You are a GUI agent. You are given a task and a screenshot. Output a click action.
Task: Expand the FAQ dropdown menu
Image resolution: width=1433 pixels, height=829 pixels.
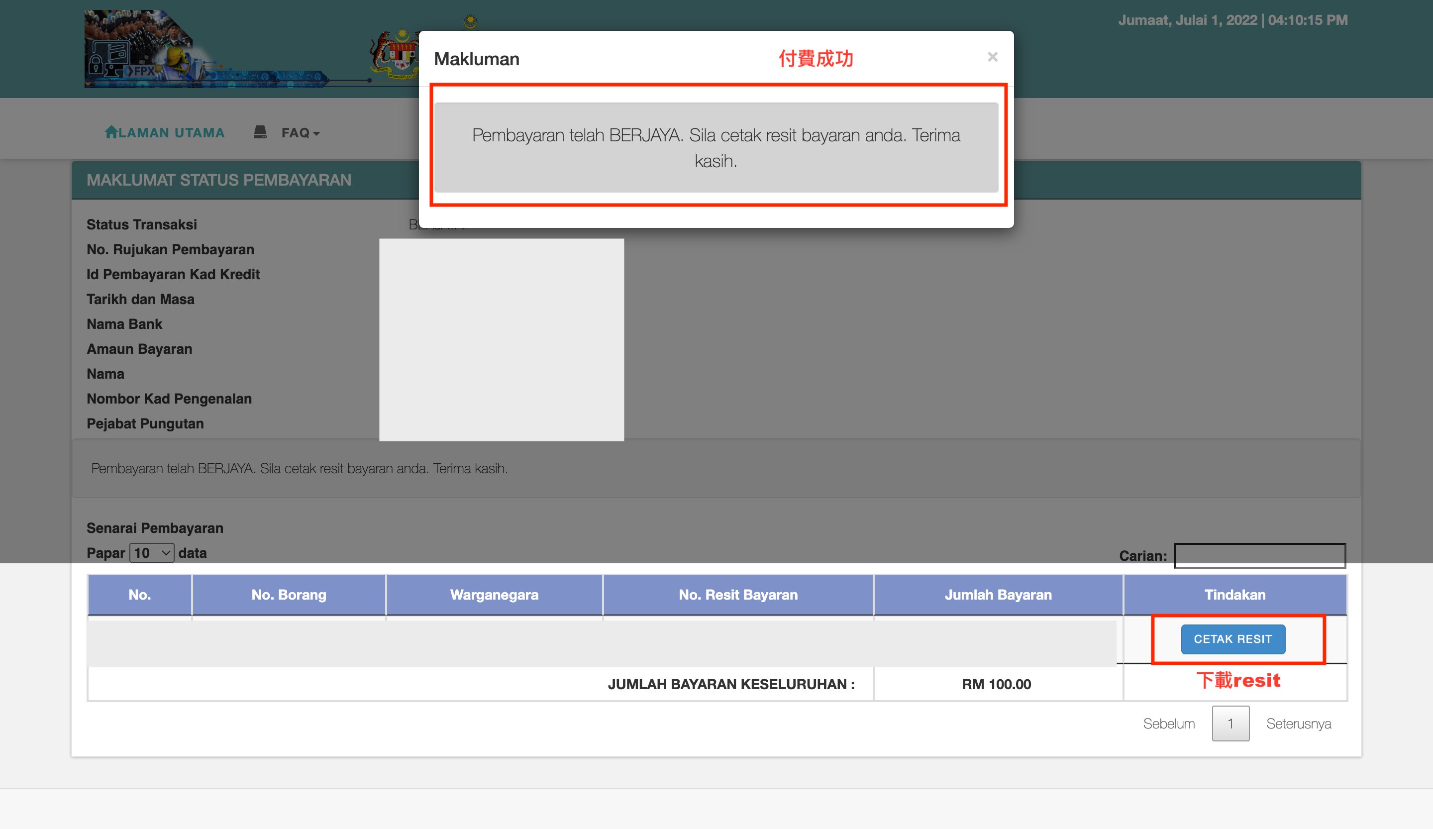click(301, 132)
